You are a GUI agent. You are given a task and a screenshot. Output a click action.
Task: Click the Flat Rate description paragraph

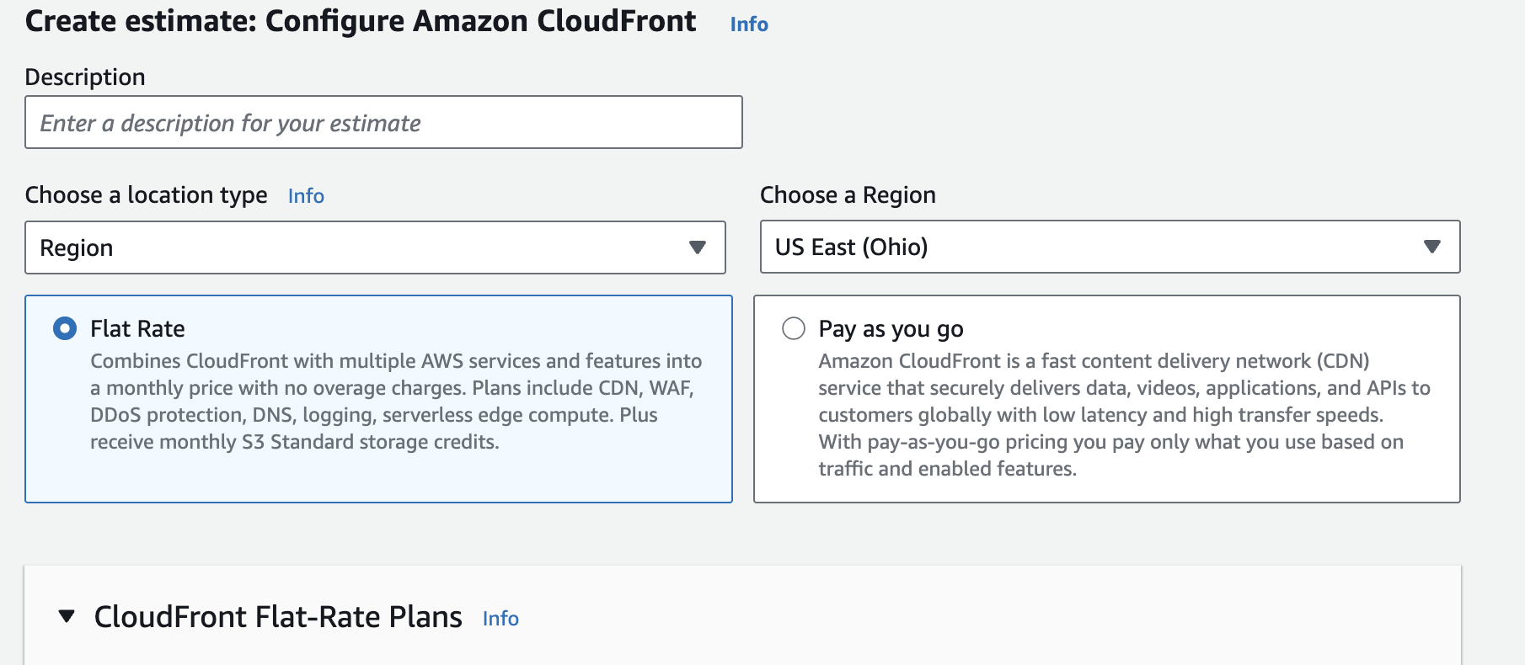tap(394, 402)
